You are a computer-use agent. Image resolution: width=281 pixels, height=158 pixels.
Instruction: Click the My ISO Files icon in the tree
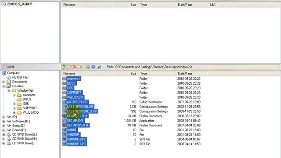pos(9,77)
